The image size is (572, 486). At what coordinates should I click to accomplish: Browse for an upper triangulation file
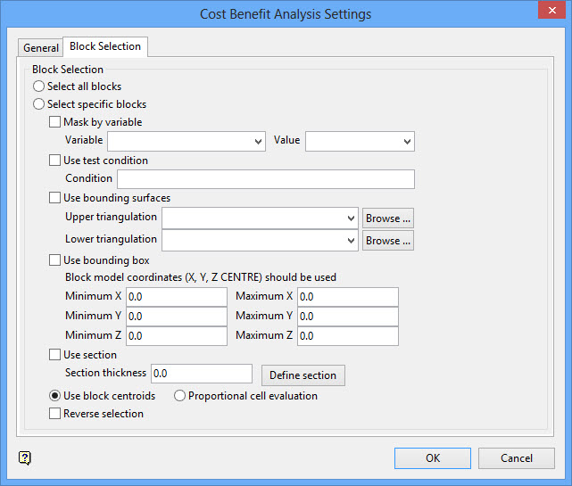[388, 218]
